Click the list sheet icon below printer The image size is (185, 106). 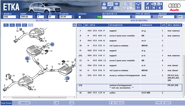pos(104,8)
